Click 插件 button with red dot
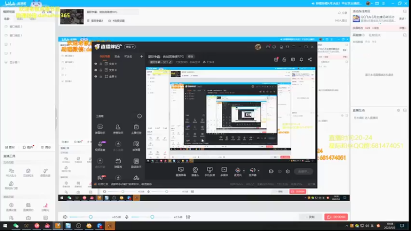 [x=28, y=147]
